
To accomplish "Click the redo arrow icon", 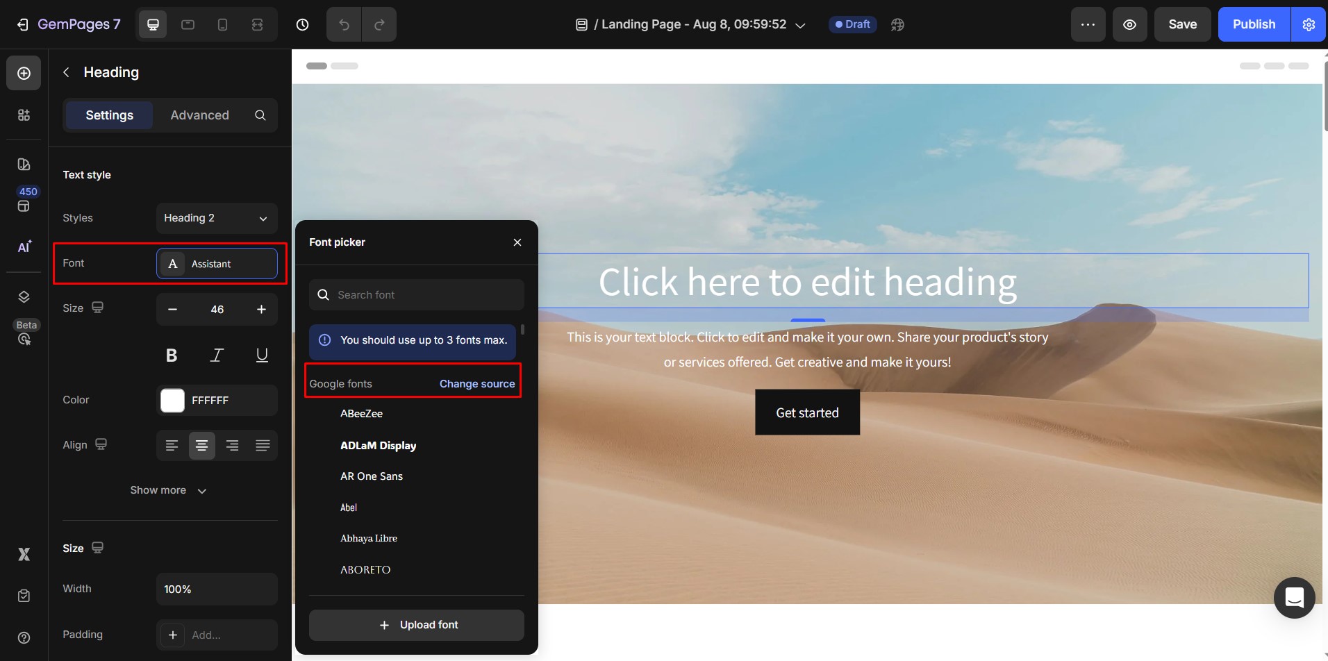I will pyautogui.click(x=379, y=25).
